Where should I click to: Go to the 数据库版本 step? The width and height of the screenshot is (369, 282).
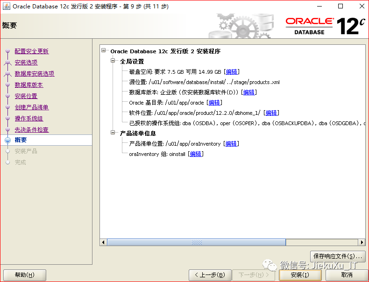tap(29, 85)
